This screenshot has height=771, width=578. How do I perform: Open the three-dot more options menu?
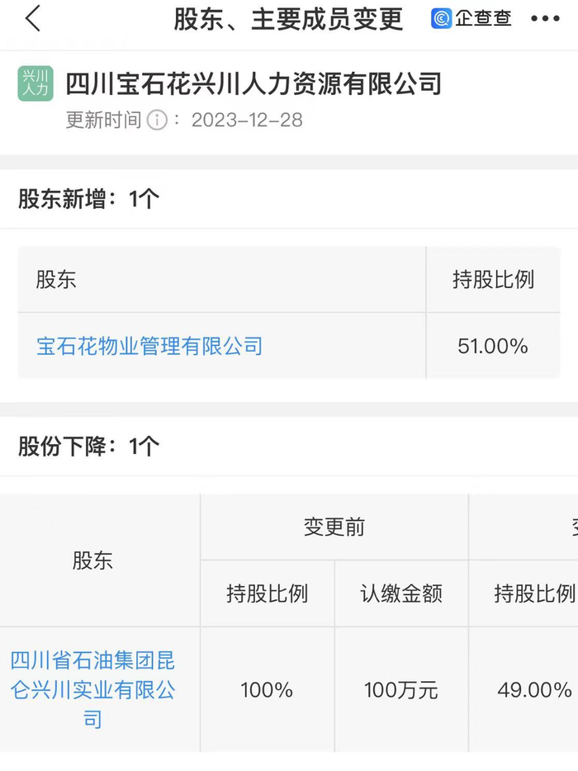coord(545,19)
